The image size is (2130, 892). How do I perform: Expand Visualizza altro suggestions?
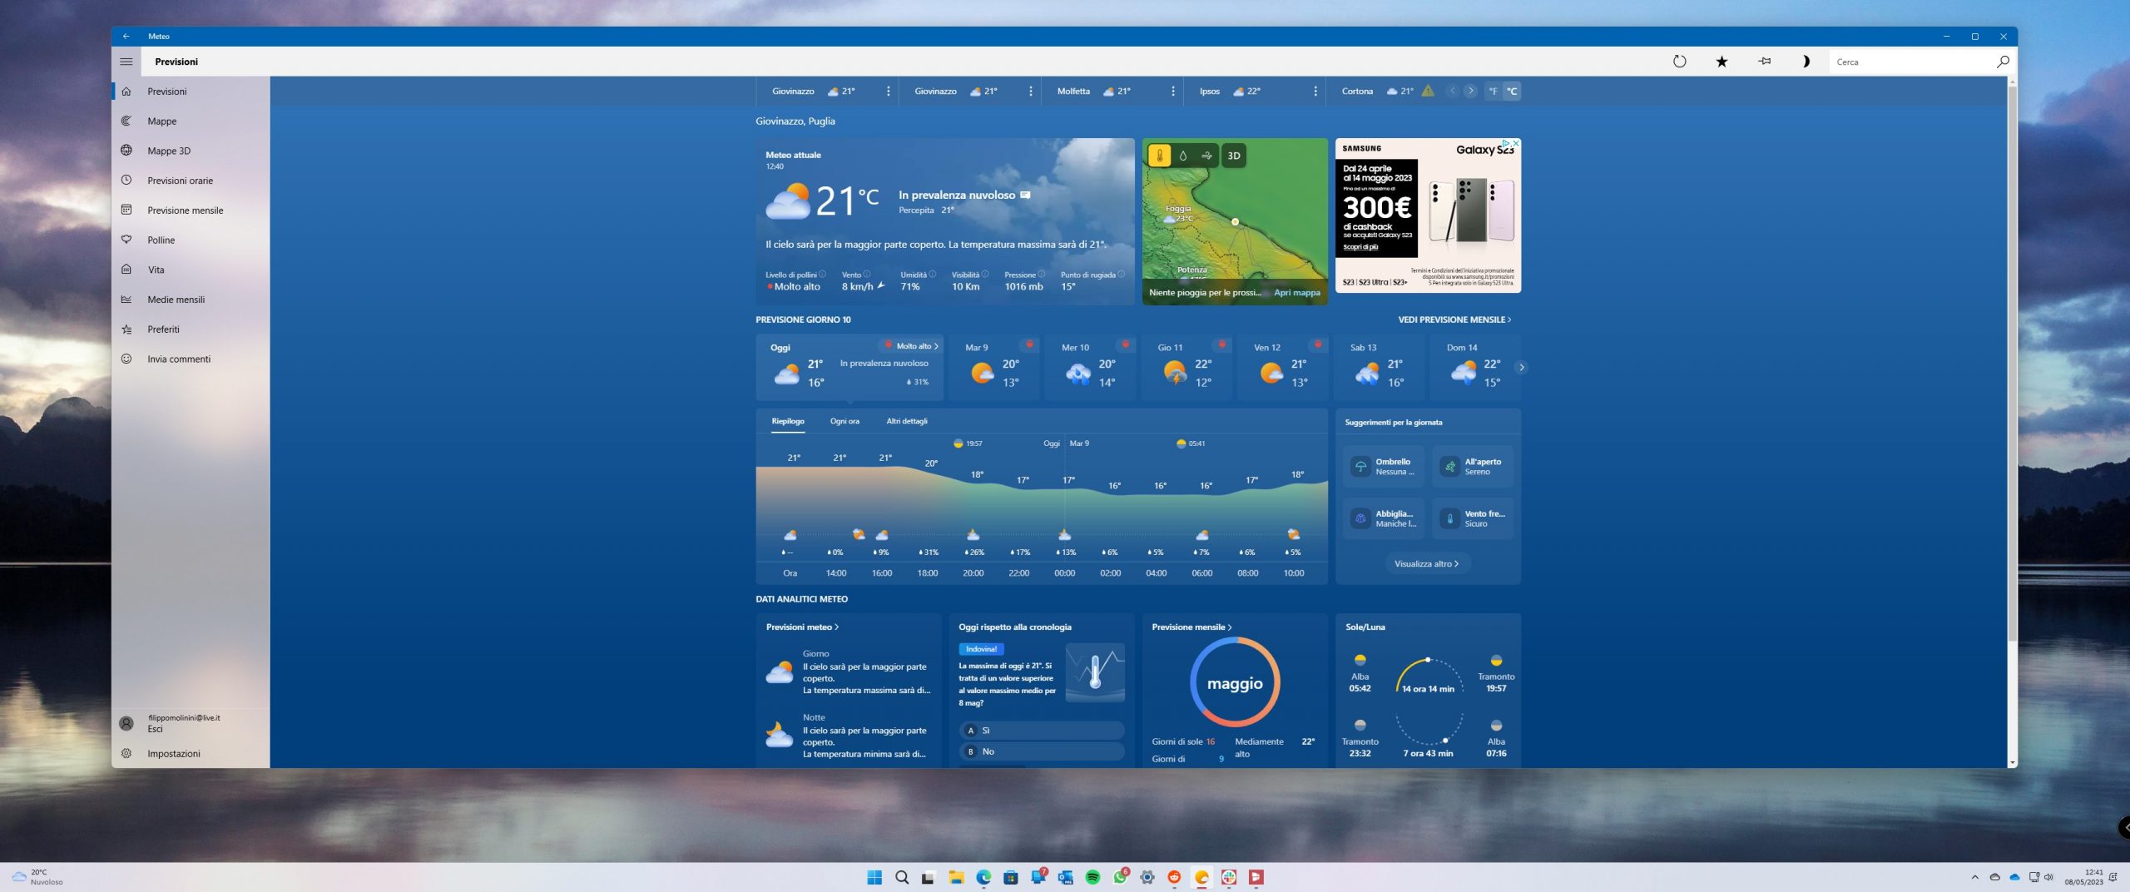(x=1426, y=564)
